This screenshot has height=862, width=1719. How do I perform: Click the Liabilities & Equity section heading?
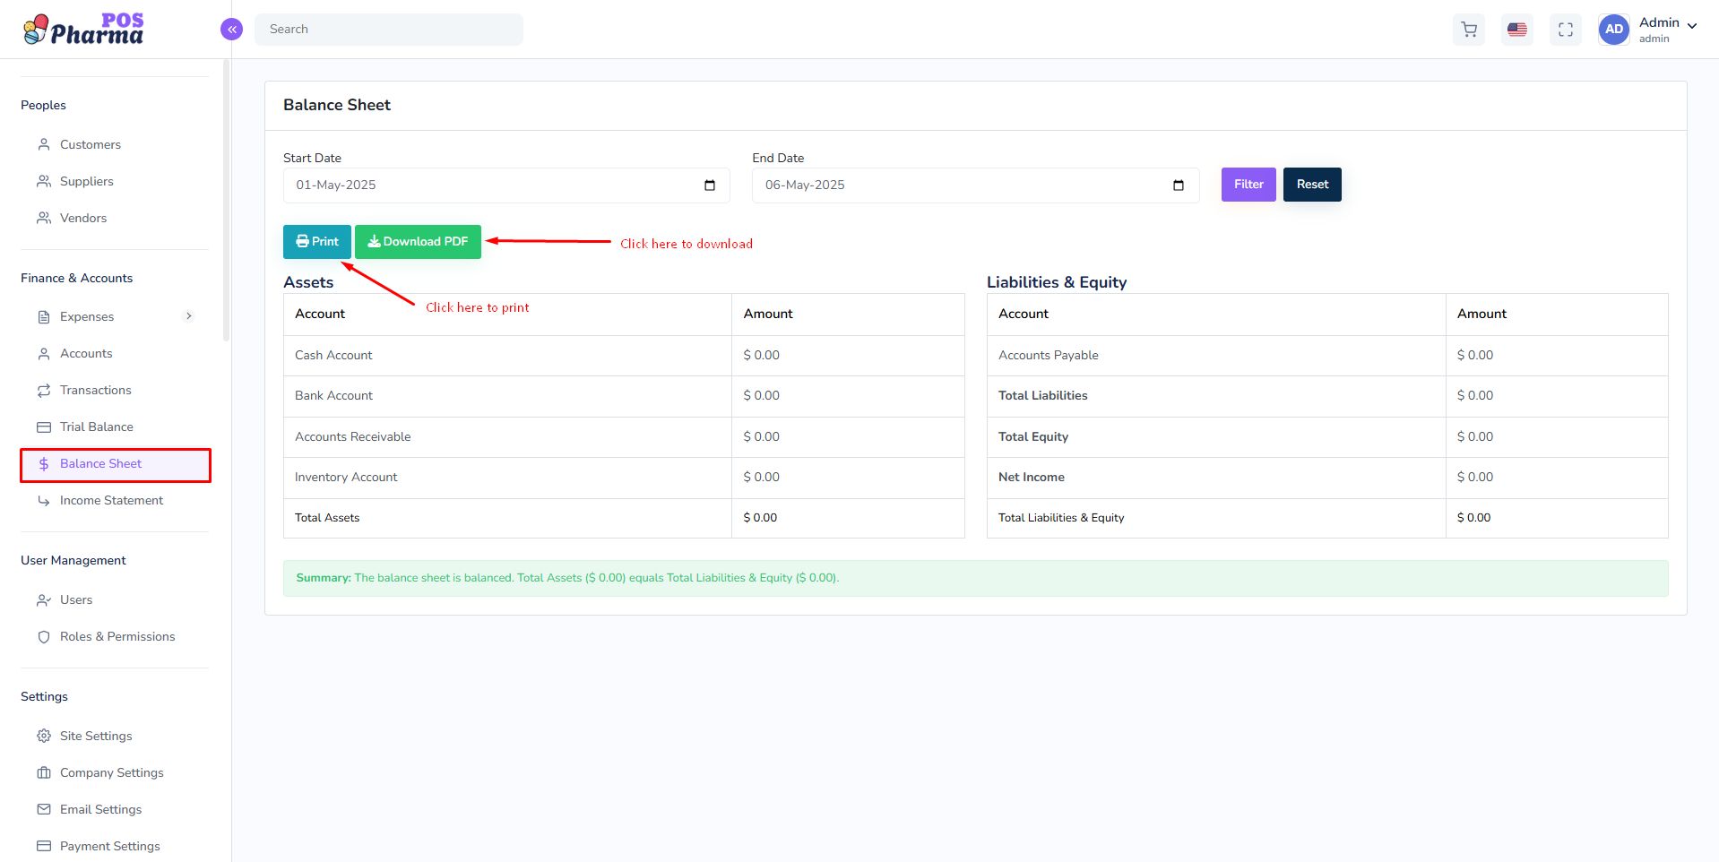1057,282
